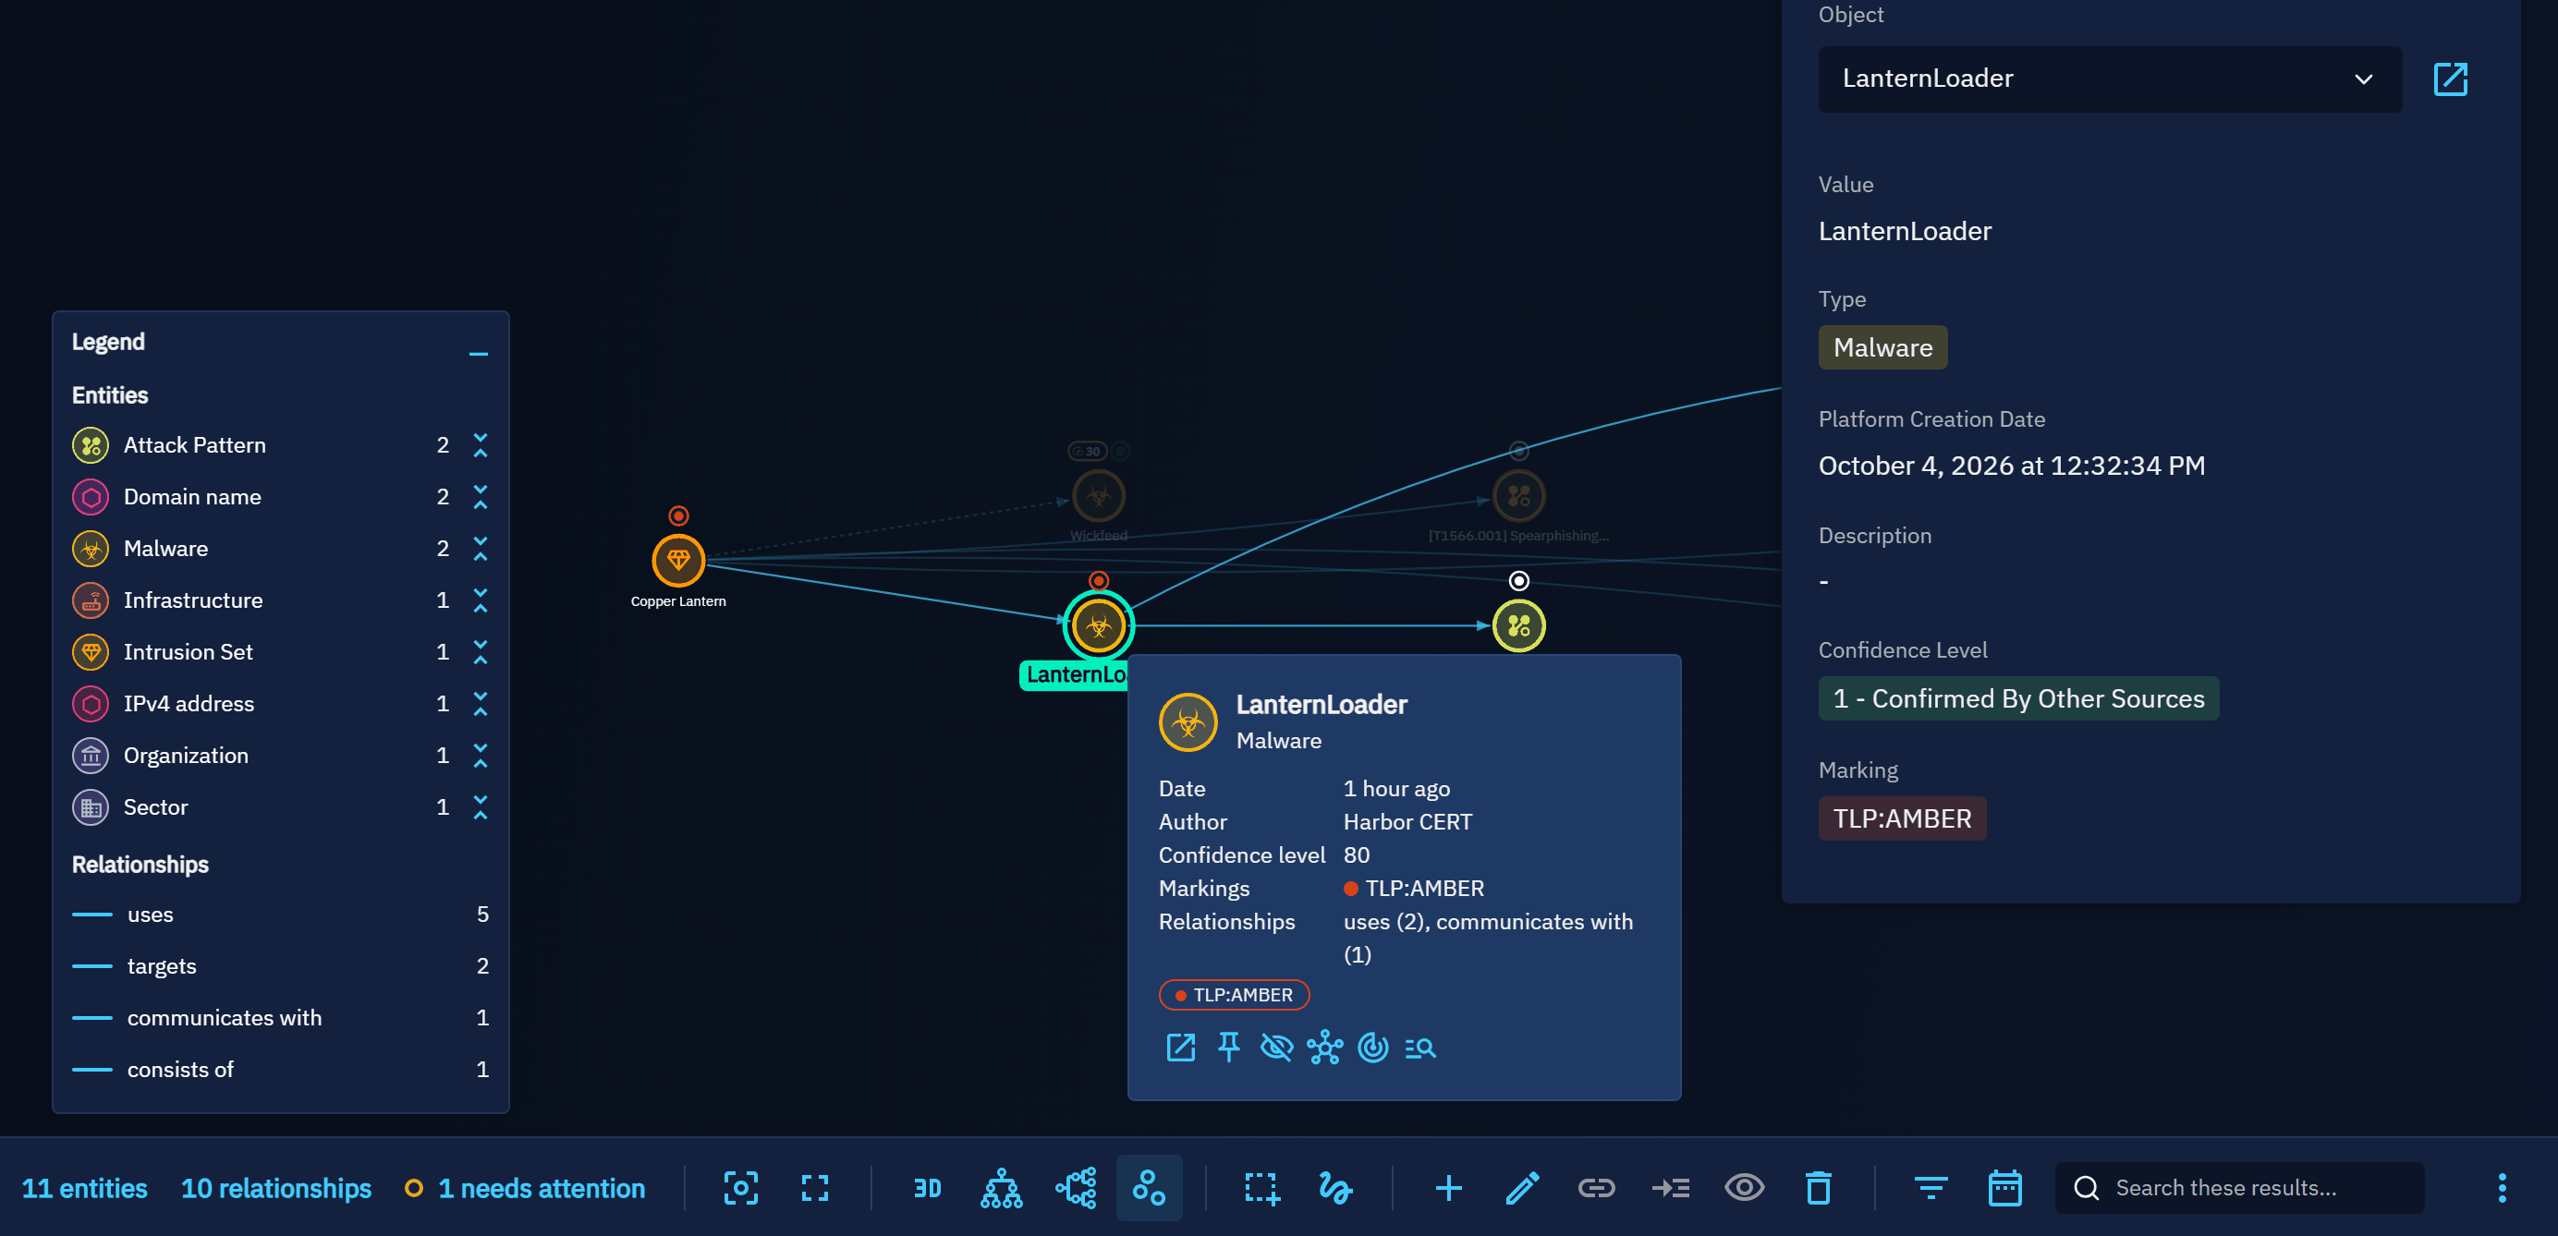Viewport: 2558px width, 1236px height.
Task: Open LanternLoader object dropdown
Action: (2109, 79)
